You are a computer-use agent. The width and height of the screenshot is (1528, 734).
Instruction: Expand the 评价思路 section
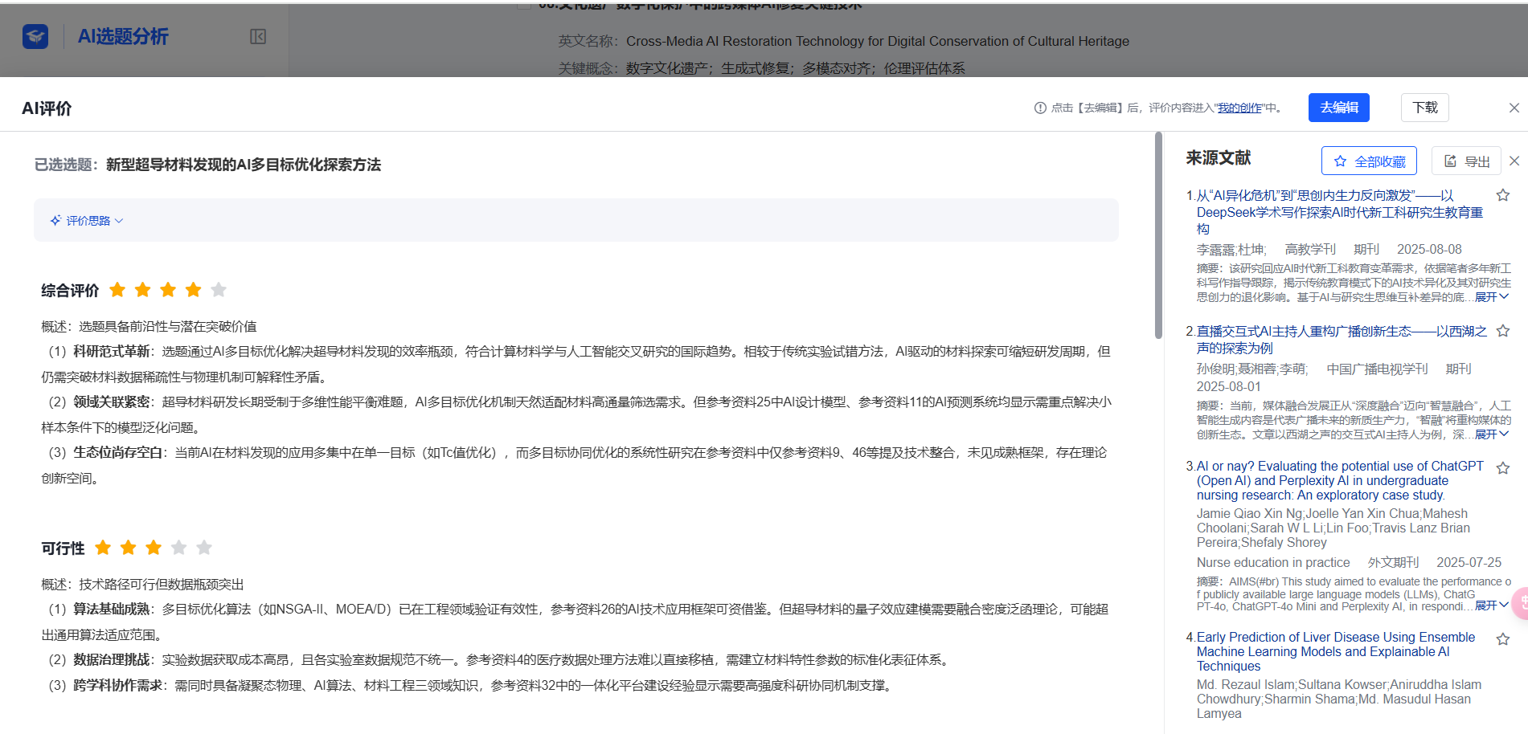click(88, 221)
